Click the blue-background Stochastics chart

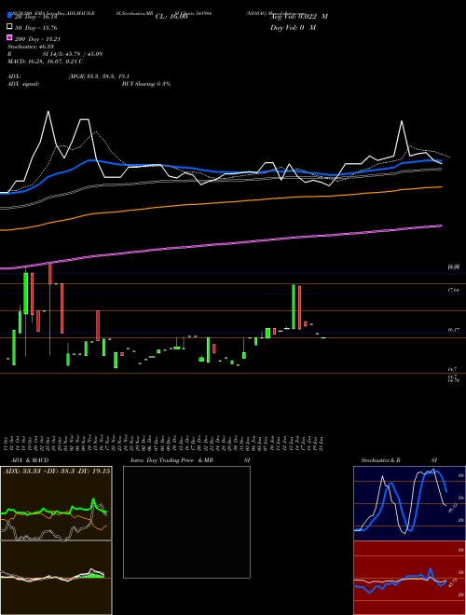409,503
